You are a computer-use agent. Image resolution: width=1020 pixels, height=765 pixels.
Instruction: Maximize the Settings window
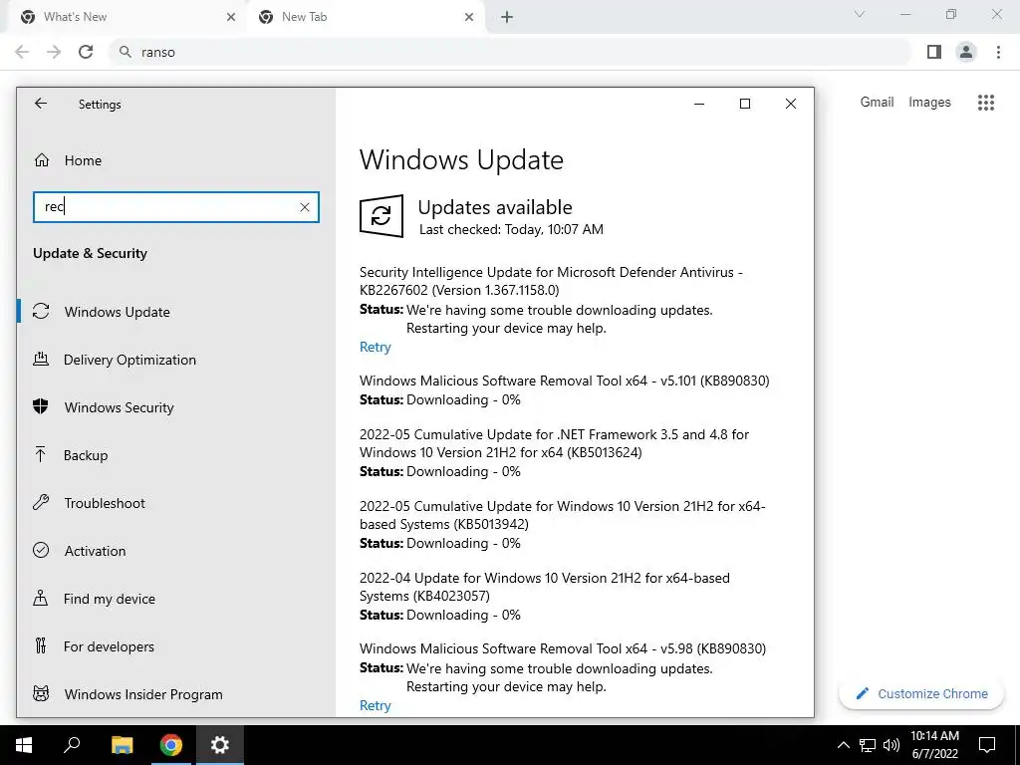click(x=745, y=104)
